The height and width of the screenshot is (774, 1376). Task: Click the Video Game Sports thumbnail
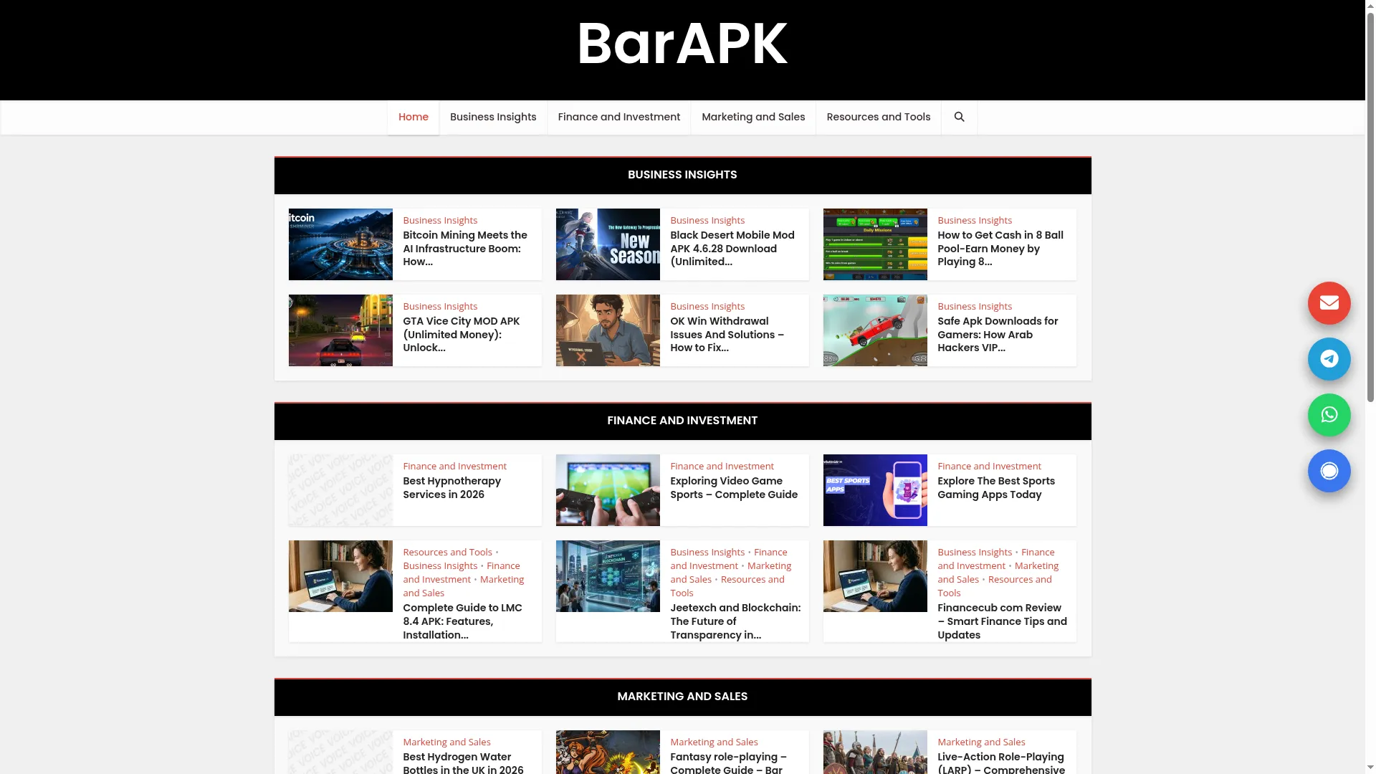coord(608,490)
